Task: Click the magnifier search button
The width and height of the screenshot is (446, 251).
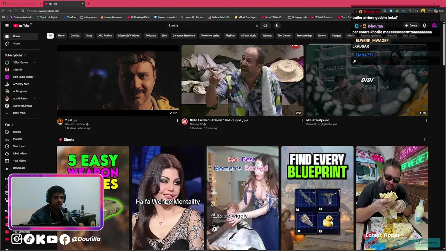Action: tap(265, 25)
